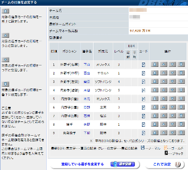Click the 選手登録 player registration button
The height and width of the screenshot is (170, 188).
click(123, 164)
